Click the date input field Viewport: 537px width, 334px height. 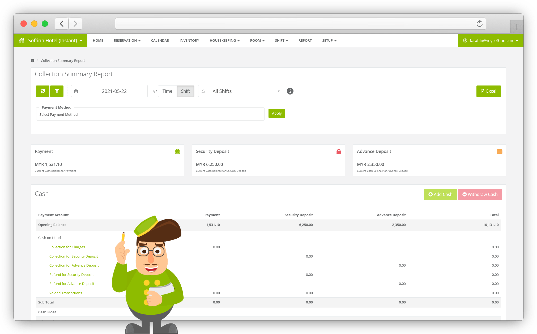[x=114, y=91]
